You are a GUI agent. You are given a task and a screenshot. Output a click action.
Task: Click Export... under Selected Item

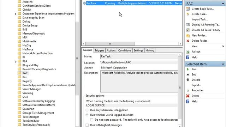coord(196,85)
